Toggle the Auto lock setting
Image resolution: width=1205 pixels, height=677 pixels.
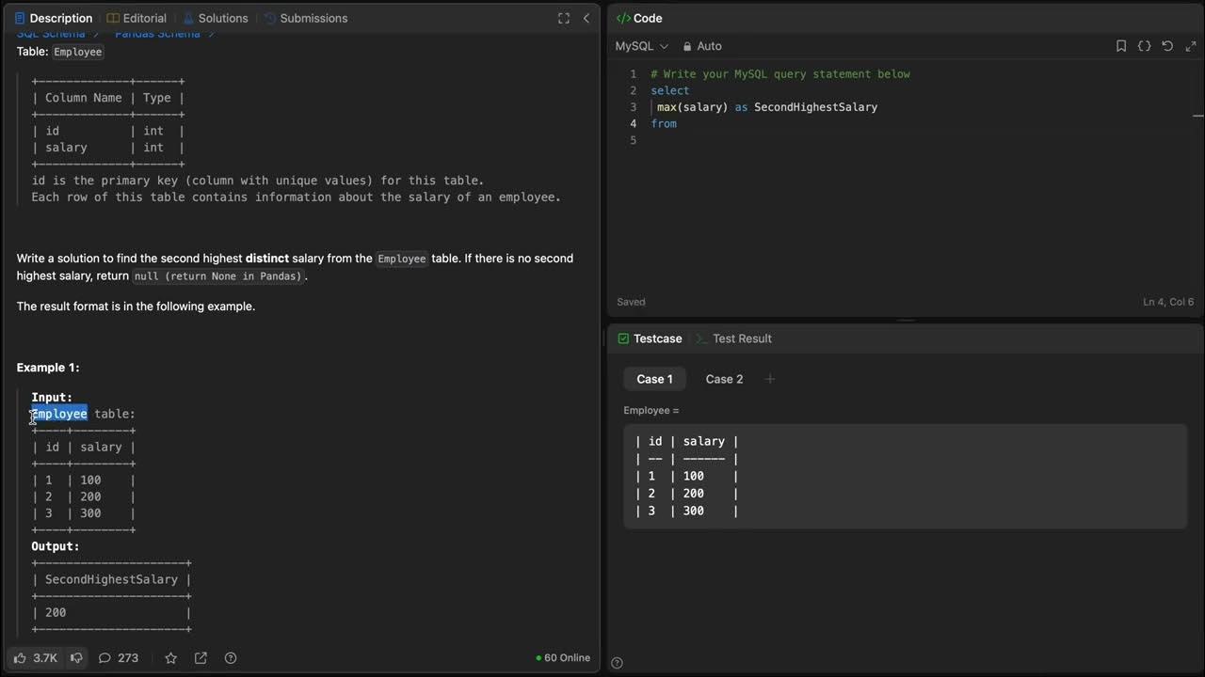702,46
